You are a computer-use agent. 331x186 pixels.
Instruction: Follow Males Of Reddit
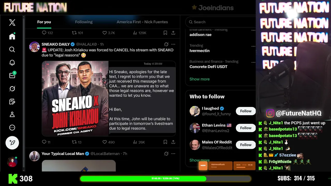tap(246, 145)
